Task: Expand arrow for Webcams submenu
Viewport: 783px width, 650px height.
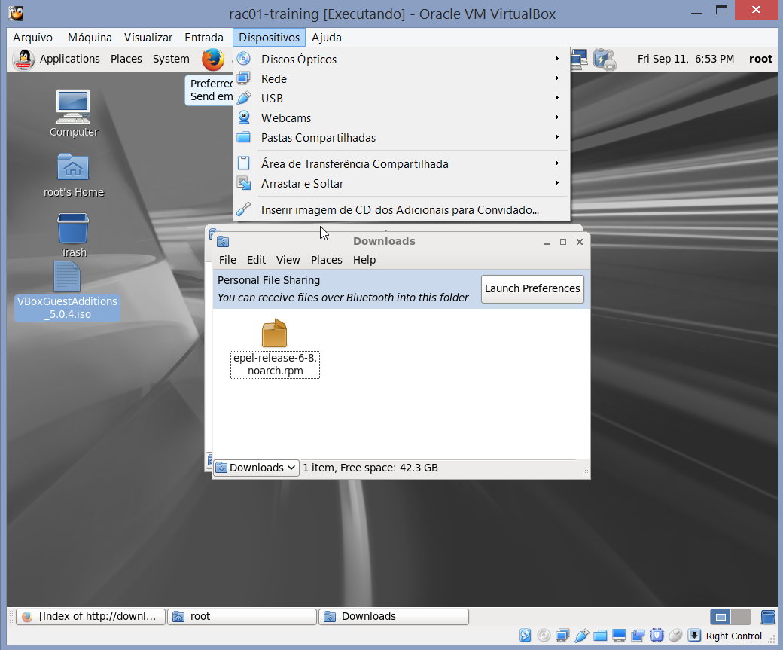Action: pos(557,117)
